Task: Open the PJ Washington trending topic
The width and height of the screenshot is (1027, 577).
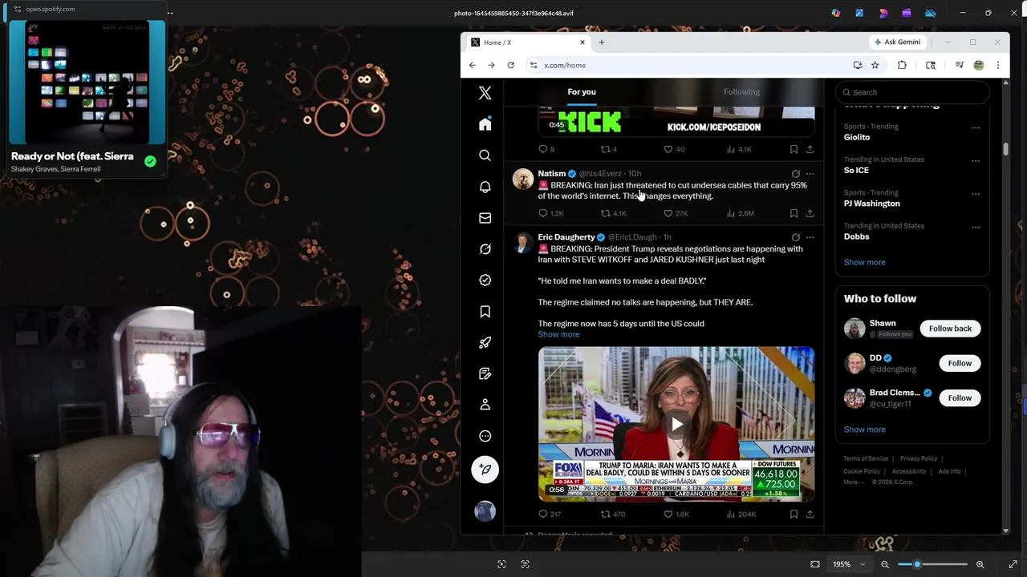Action: [x=871, y=204]
